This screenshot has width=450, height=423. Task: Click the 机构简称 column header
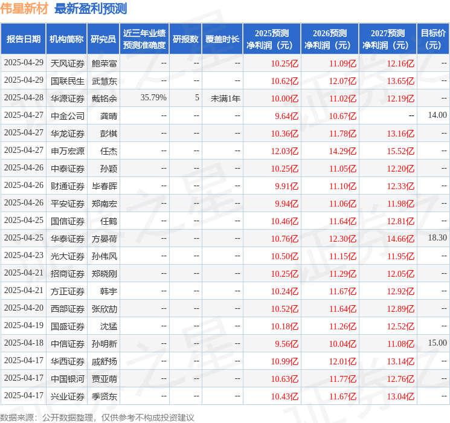point(66,39)
